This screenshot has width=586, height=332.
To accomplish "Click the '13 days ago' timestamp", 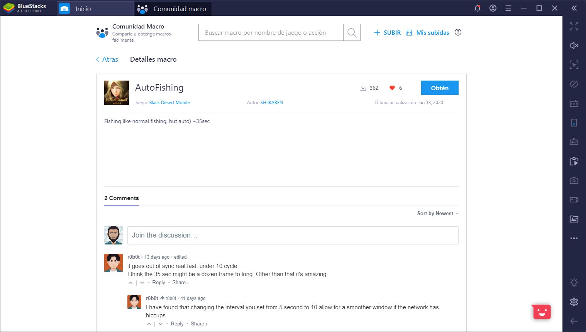I will [x=157, y=257].
